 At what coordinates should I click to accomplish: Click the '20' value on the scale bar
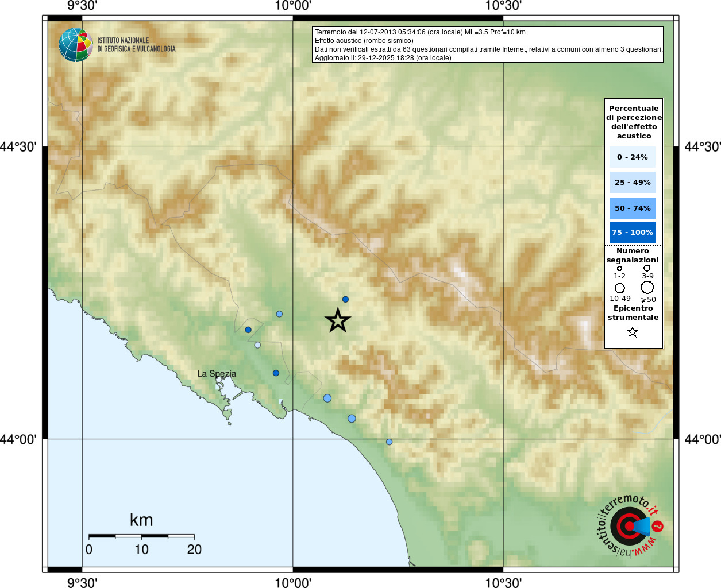tap(194, 550)
